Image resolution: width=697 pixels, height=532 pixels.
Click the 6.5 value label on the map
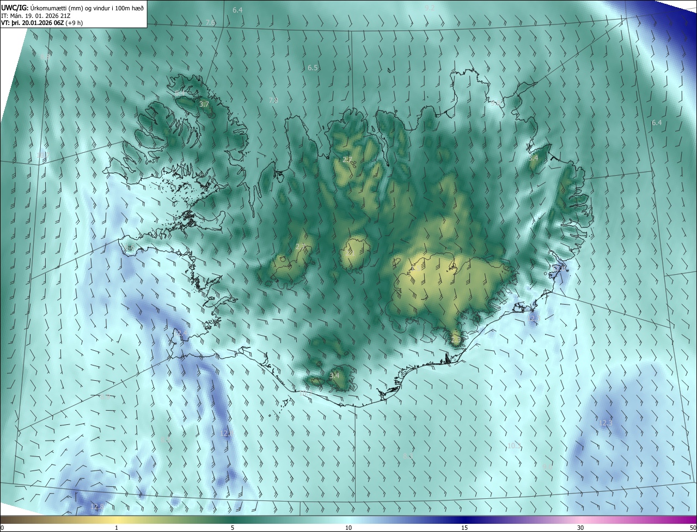click(313, 68)
